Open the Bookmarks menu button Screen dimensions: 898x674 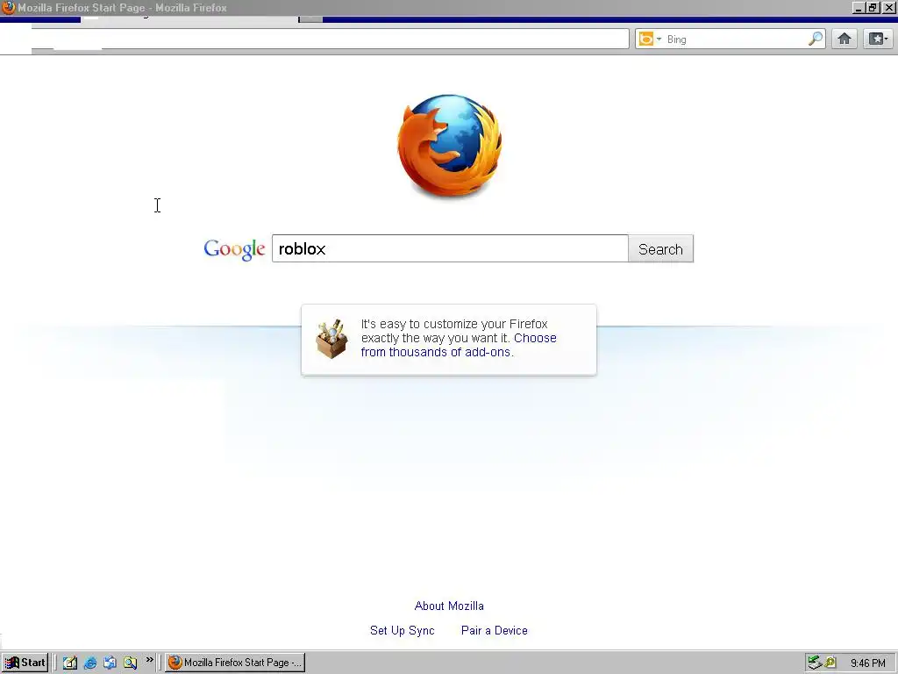(878, 39)
